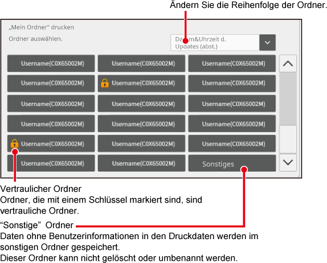Open the locked folder in the middle column
The height and width of the screenshot is (263, 327).
tap(141, 83)
